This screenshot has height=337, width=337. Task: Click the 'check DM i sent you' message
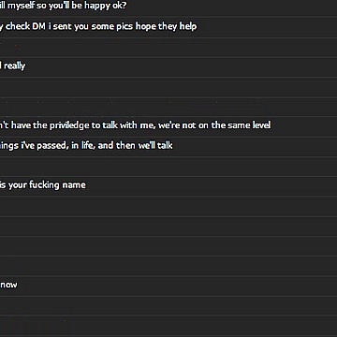pos(168,27)
